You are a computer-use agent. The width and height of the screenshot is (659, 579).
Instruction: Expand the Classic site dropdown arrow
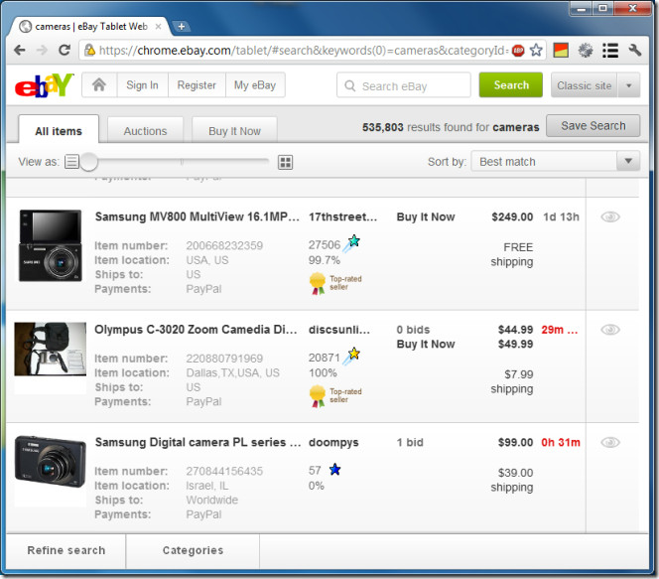tap(629, 85)
